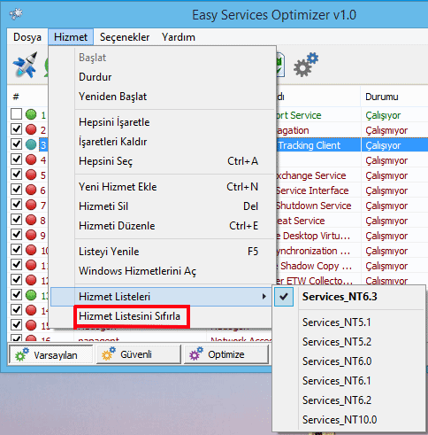428x435 pixels.
Task: Click the gear icon on Varsayılan button
Action: (22, 354)
